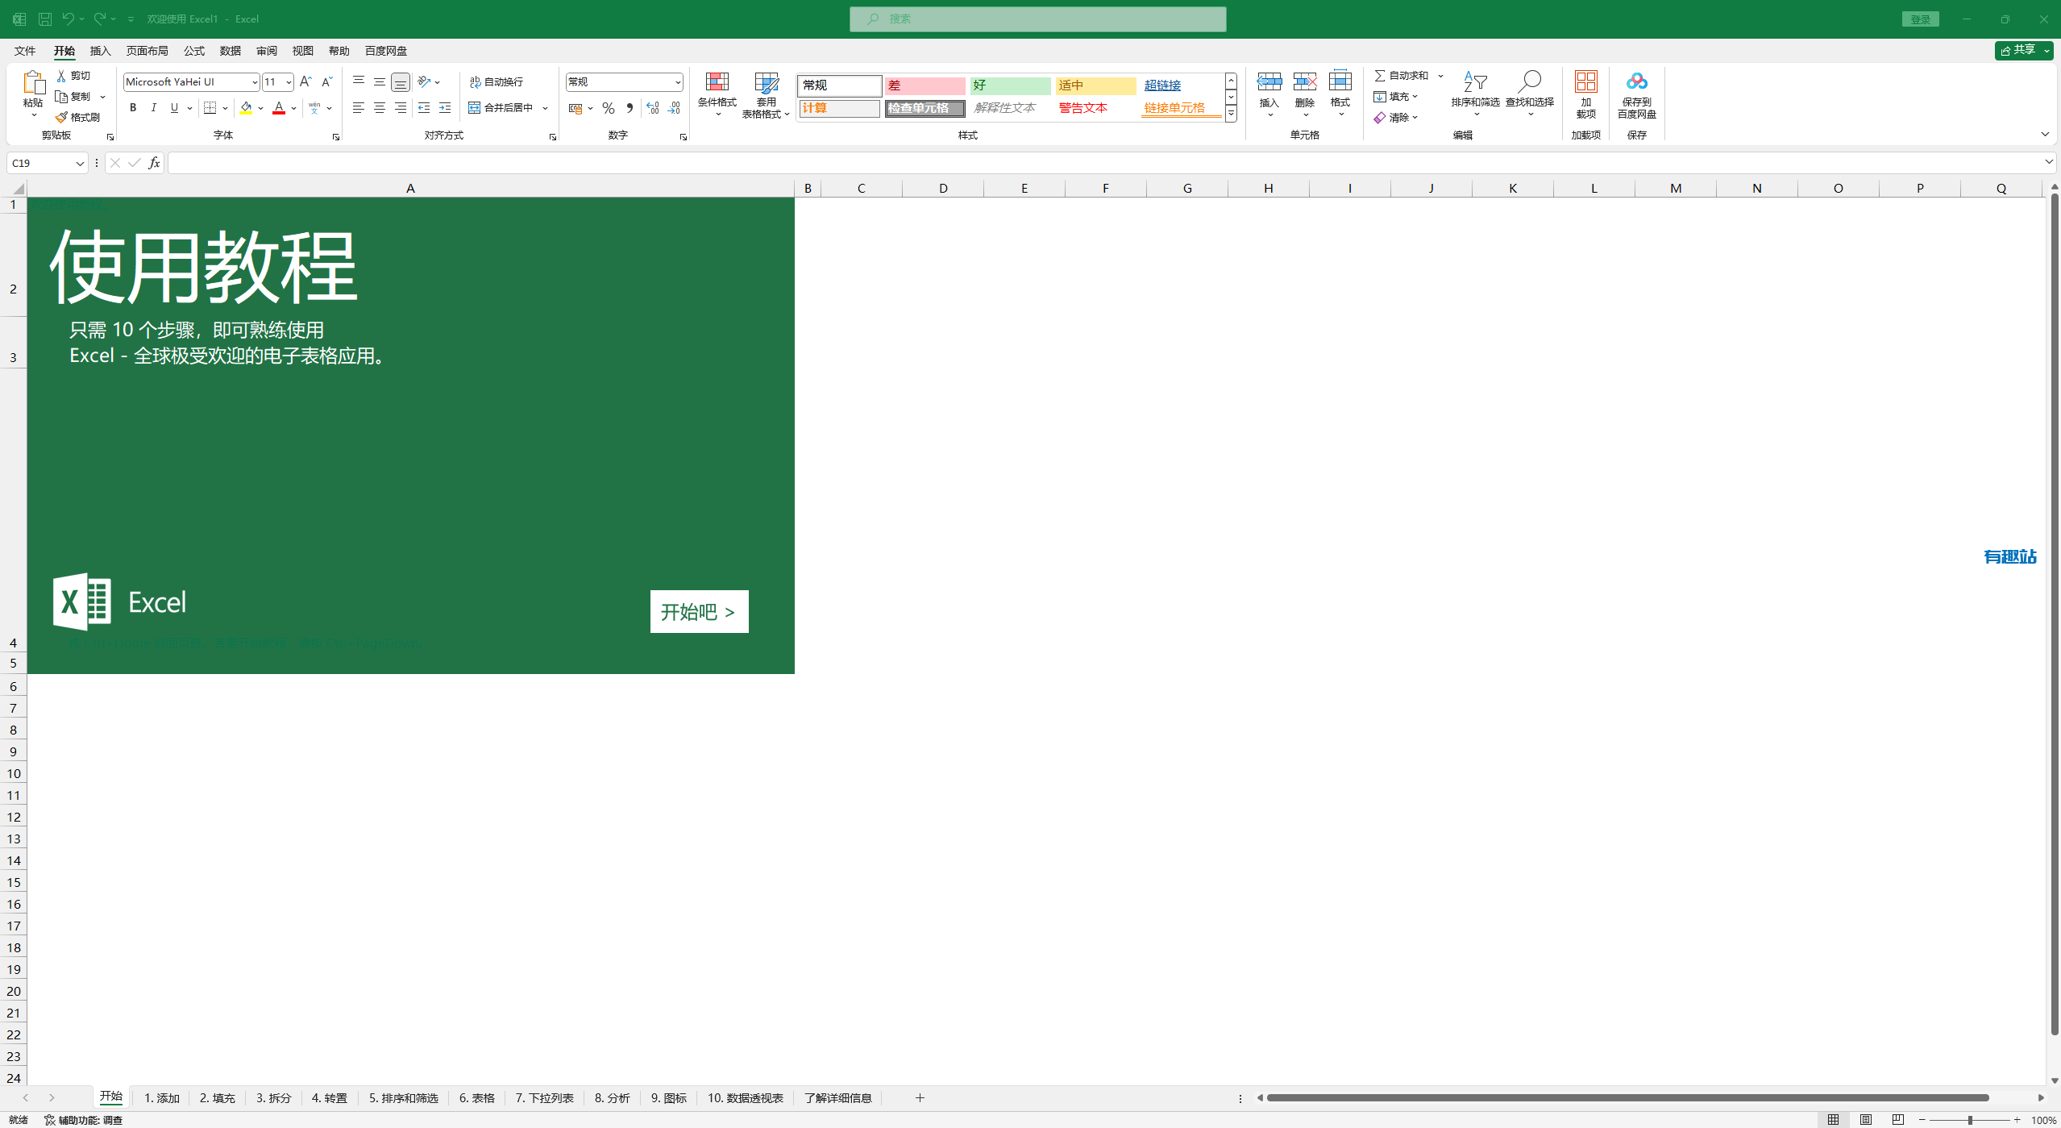Toggle align text right
2061x1128 pixels.
coord(401,108)
